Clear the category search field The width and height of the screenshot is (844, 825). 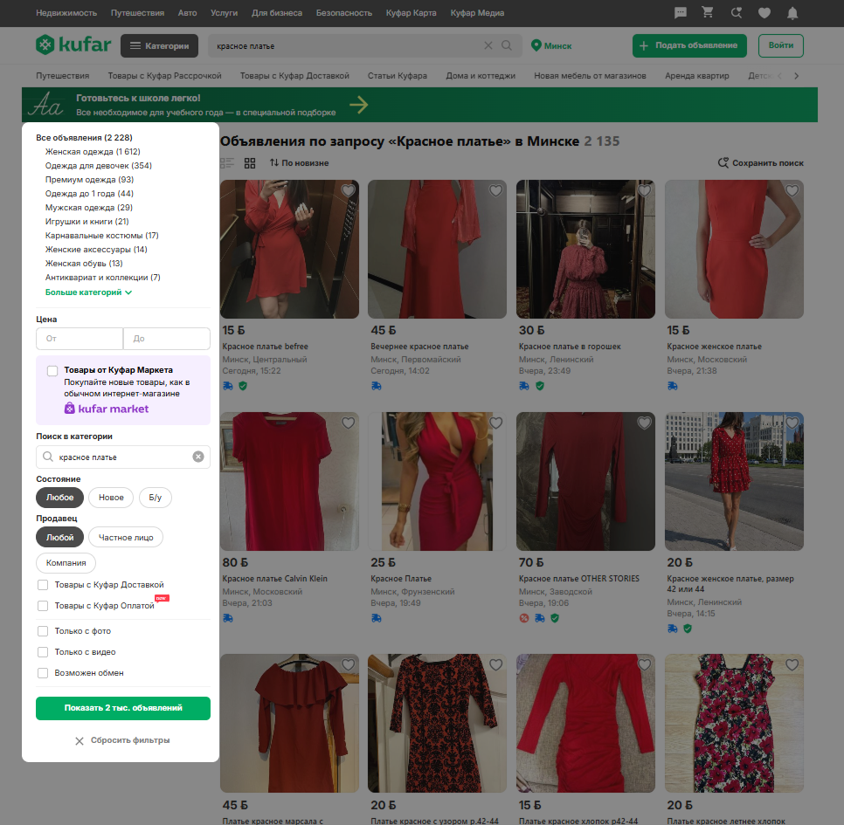pos(198,457)
